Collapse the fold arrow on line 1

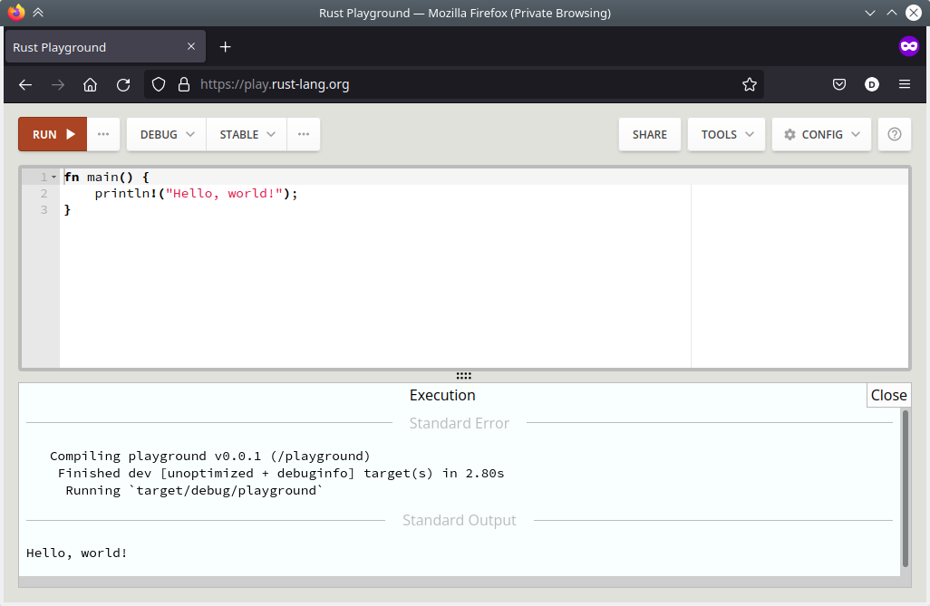(x=53, y=178)
